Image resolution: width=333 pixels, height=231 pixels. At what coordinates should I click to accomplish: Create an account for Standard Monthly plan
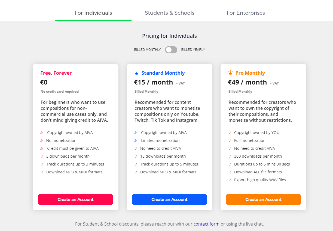[169, 199]
